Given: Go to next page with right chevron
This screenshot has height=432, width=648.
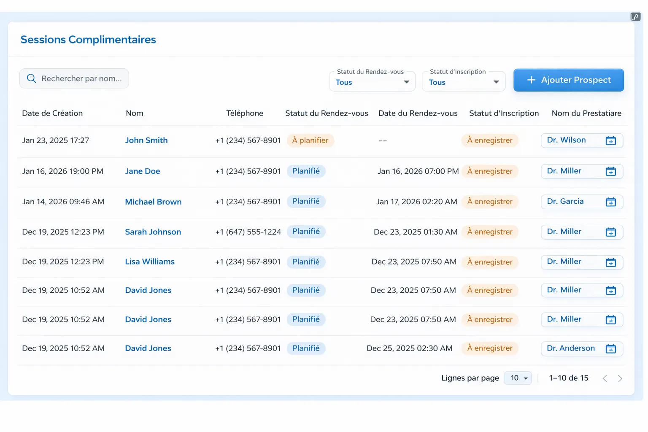Looking at the screenshot, I should click(x=620, y=378).
